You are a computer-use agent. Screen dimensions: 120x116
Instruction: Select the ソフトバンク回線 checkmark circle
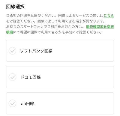pos(12,51)
